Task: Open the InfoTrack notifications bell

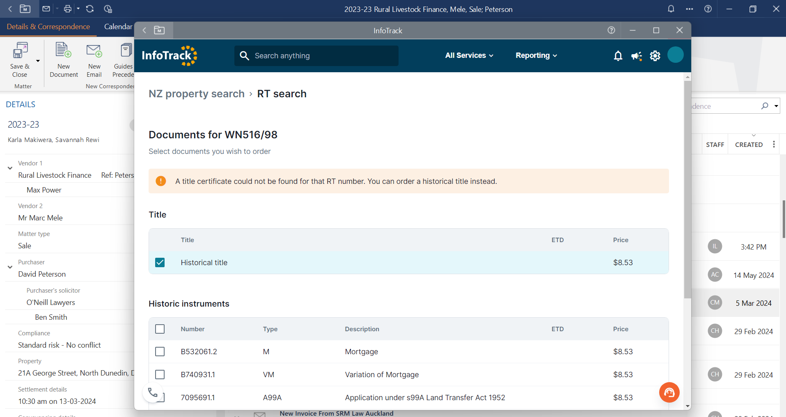Action: tap(618, 55)
